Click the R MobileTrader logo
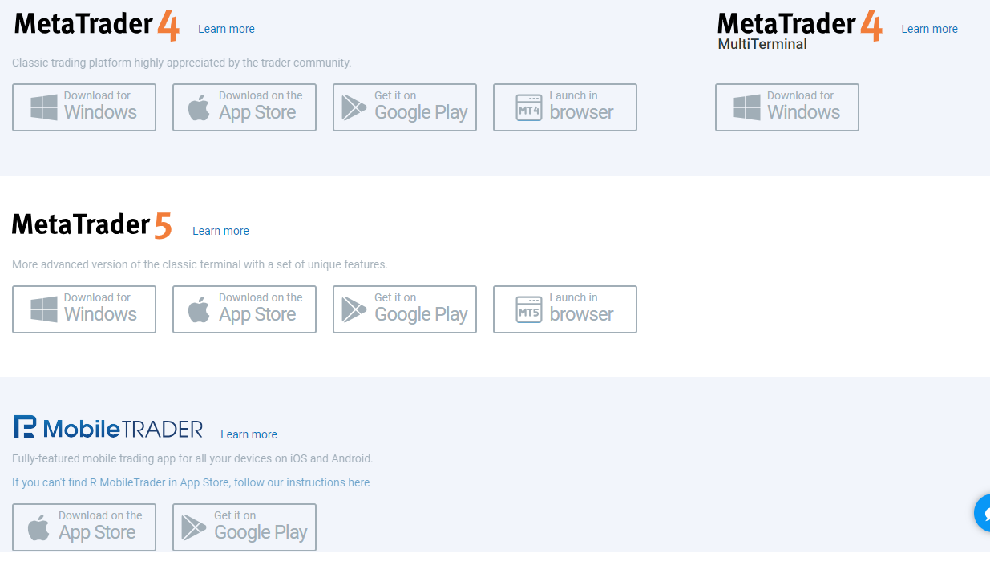990x565 pixels. pos(108,427)
